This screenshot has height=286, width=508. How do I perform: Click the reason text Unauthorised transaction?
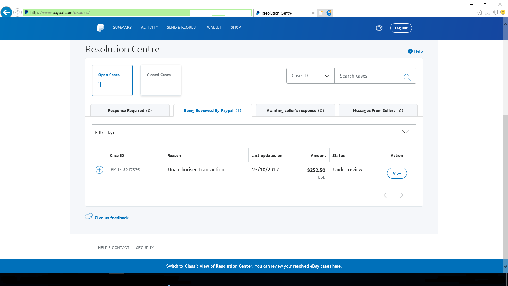[196, 170]
